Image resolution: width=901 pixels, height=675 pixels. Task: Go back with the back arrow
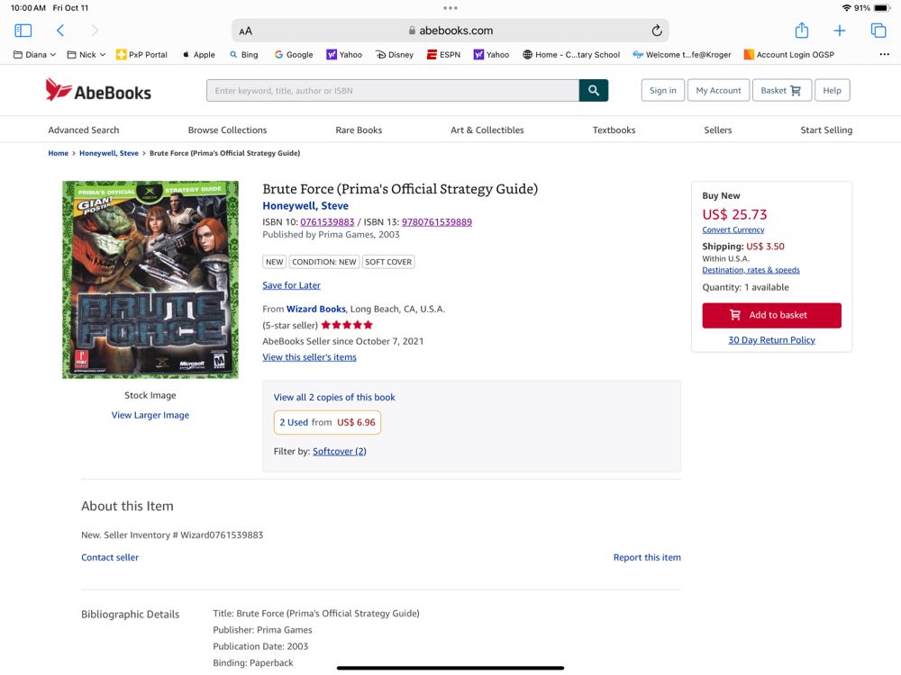(x=60, y=31)
